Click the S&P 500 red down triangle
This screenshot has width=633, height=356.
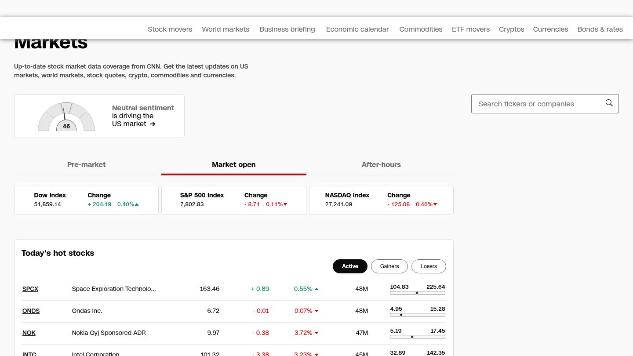click(285, 204)
